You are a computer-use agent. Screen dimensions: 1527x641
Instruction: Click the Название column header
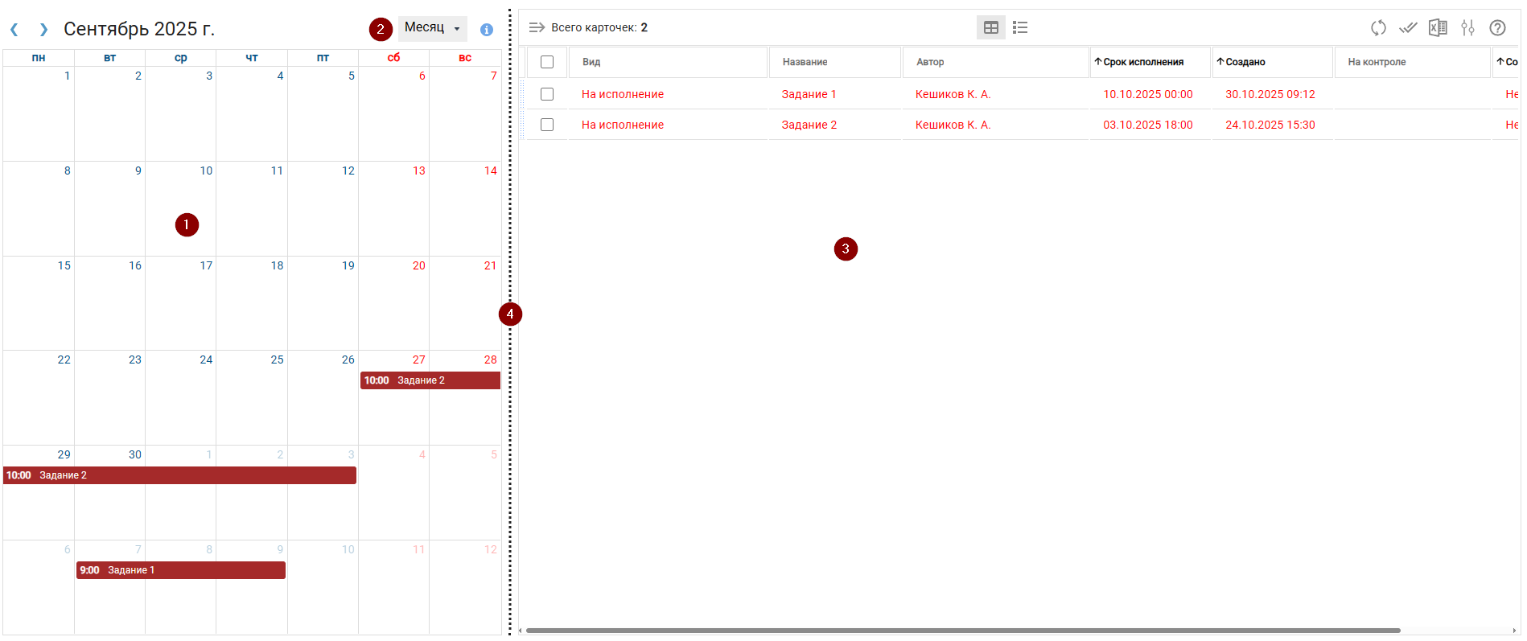pyautogui.click(x=805, y=62)
